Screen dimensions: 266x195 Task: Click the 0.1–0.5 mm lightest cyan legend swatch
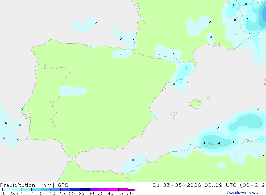(x=7, y=190)
